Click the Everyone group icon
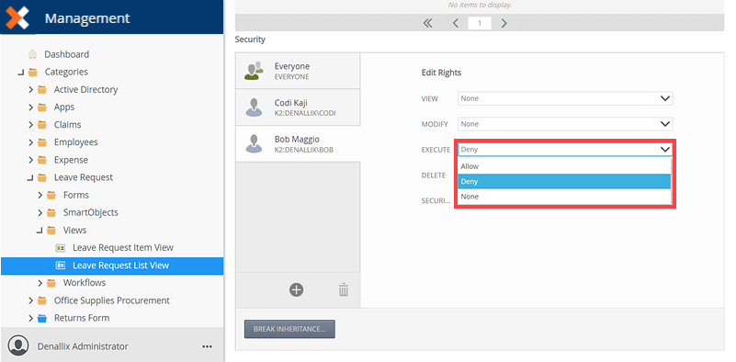The height and width of the screenshot is (362, 736). point(254,71)
